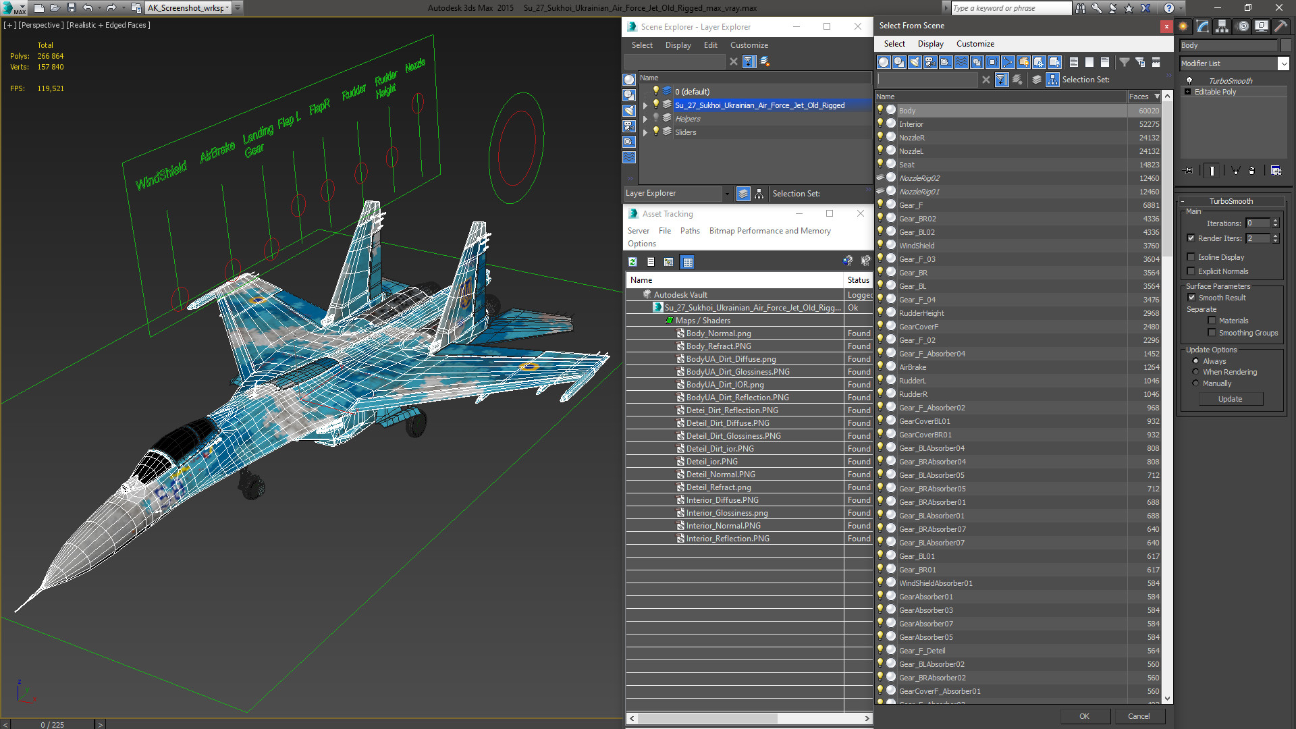Image resolution: width=1296 pixels, height=729 pixels.
Task: Toggle Display Cameras filter in Select From Scene
Action: [x=930, y=62]
